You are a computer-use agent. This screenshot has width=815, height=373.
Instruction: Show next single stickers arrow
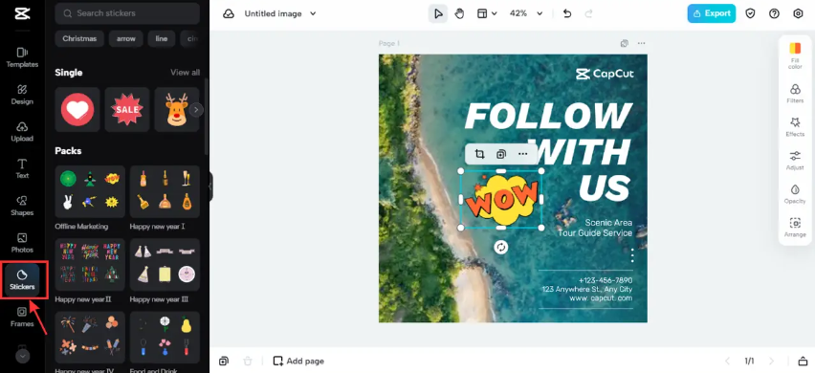tap(196, 110)
